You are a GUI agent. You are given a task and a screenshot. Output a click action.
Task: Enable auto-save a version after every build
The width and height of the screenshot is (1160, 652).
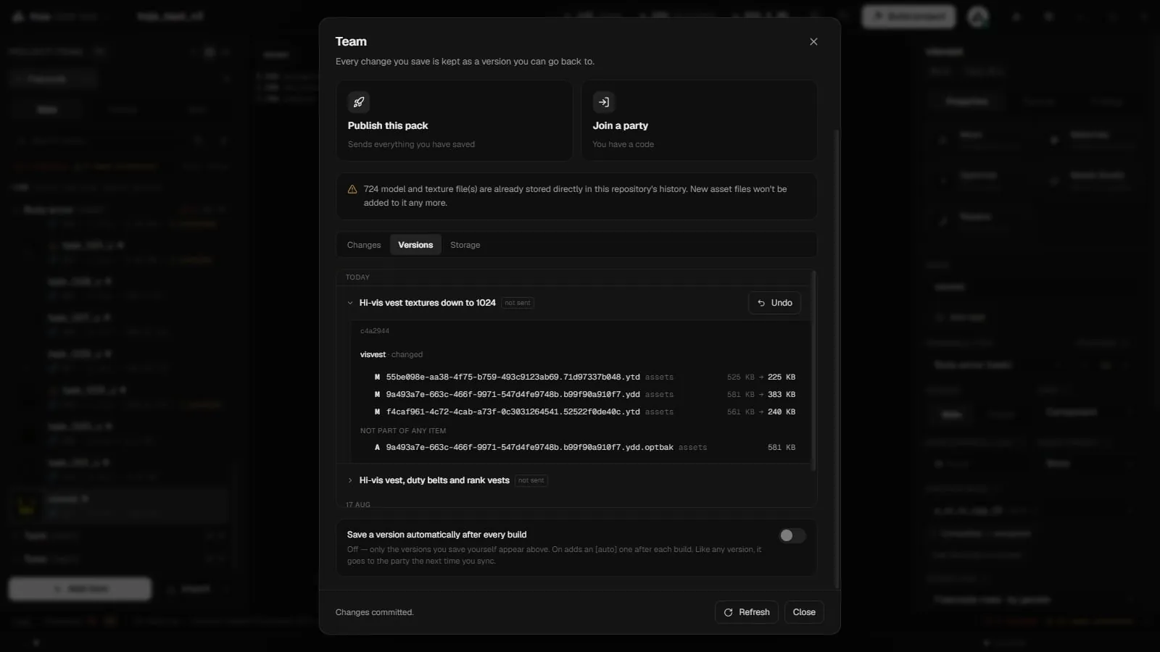click(792, 535)
